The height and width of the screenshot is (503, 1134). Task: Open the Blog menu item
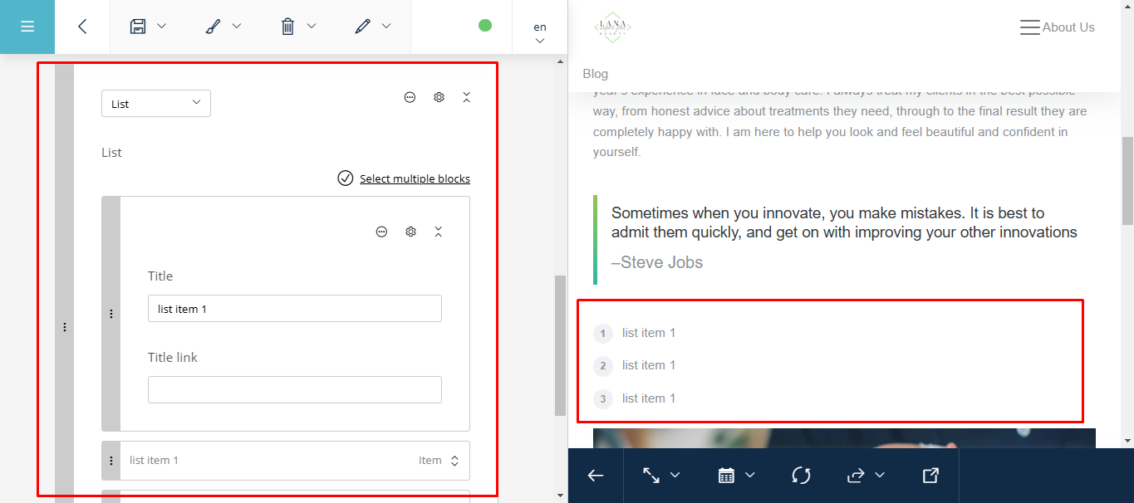coord(596,74)
